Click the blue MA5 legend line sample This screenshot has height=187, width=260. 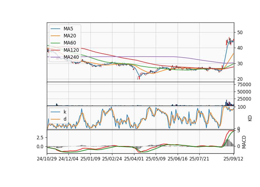pyautogui.click(x=55, y=29)
